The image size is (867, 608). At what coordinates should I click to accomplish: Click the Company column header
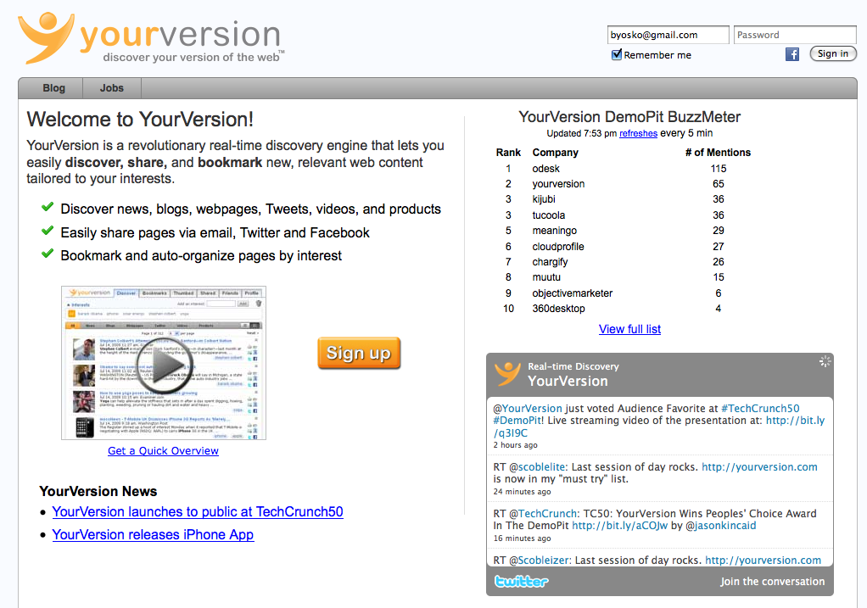pos(555,153)
